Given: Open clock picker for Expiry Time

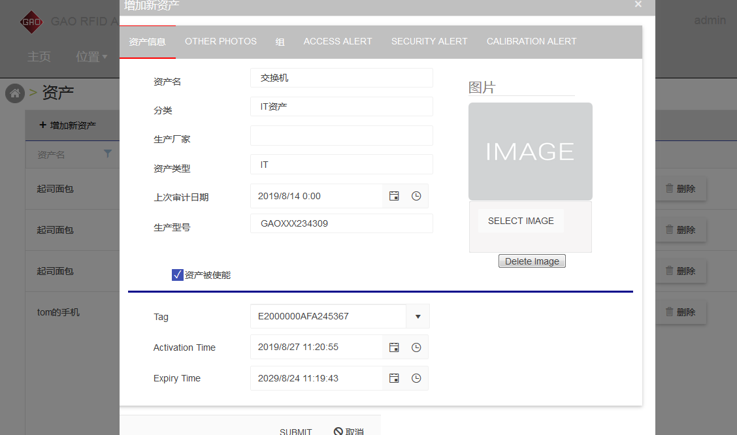Looking at the screenshot, I should (x=416, y=378).
